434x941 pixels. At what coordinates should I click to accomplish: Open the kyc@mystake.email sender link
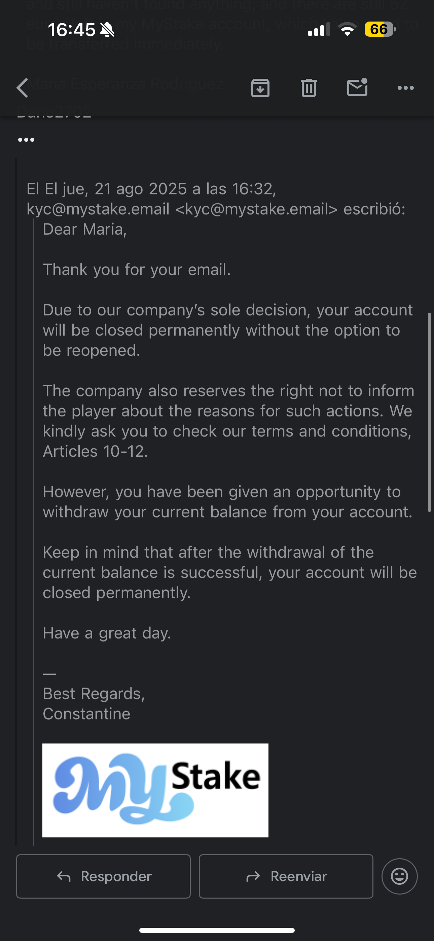pyautogui.click(x=98, y=209)
